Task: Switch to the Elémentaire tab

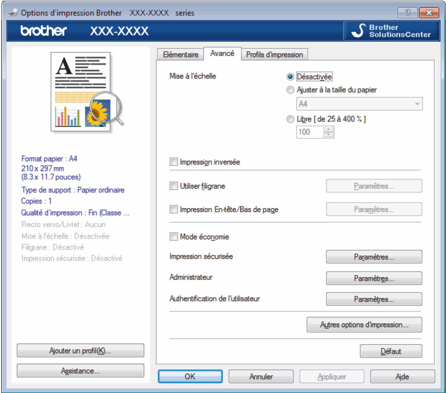Action: coord(181,54)
